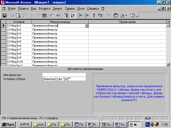The height and width of the screenshot is (128, 171).
Task: Click the Cut scissors icon
Action: click(x=32, y=15)
